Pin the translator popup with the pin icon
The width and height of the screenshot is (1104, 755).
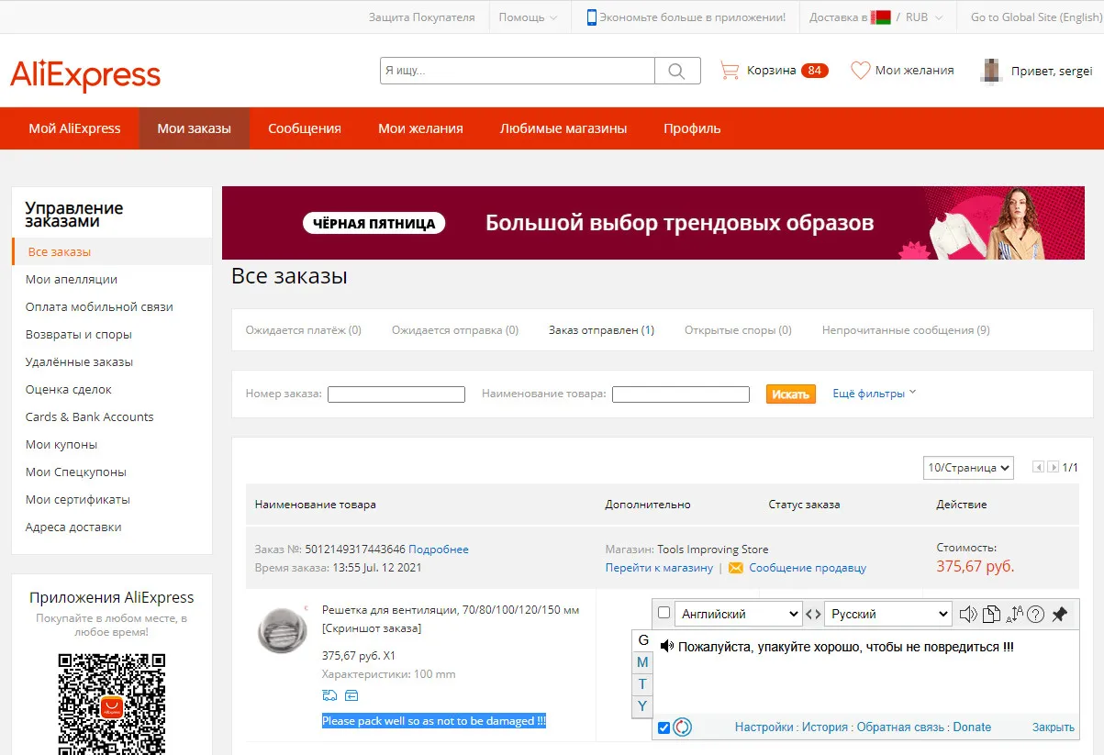pyautogui.click(x=1060, y=614)
